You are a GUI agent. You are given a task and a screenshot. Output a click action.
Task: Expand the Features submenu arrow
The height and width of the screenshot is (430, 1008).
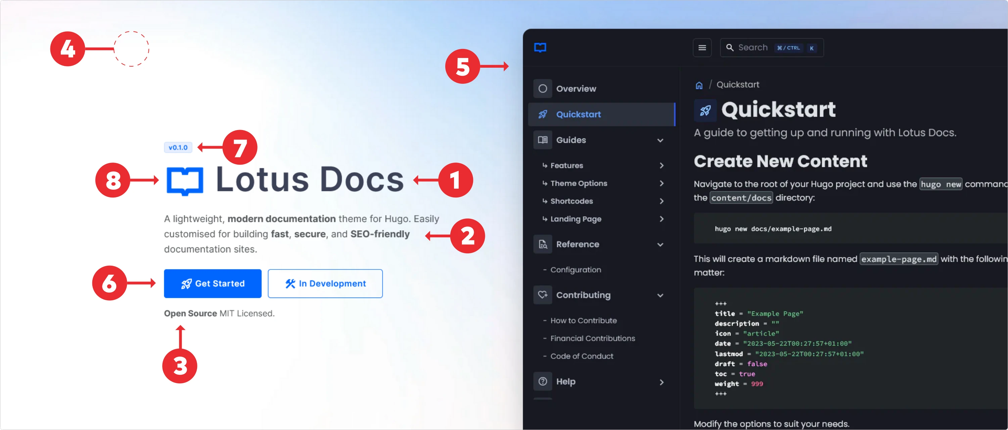pyautogui.click(x=661, y=166)
